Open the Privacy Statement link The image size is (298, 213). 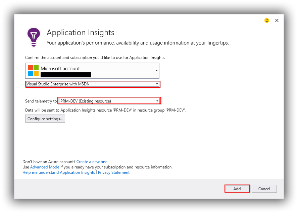(114, 172)
